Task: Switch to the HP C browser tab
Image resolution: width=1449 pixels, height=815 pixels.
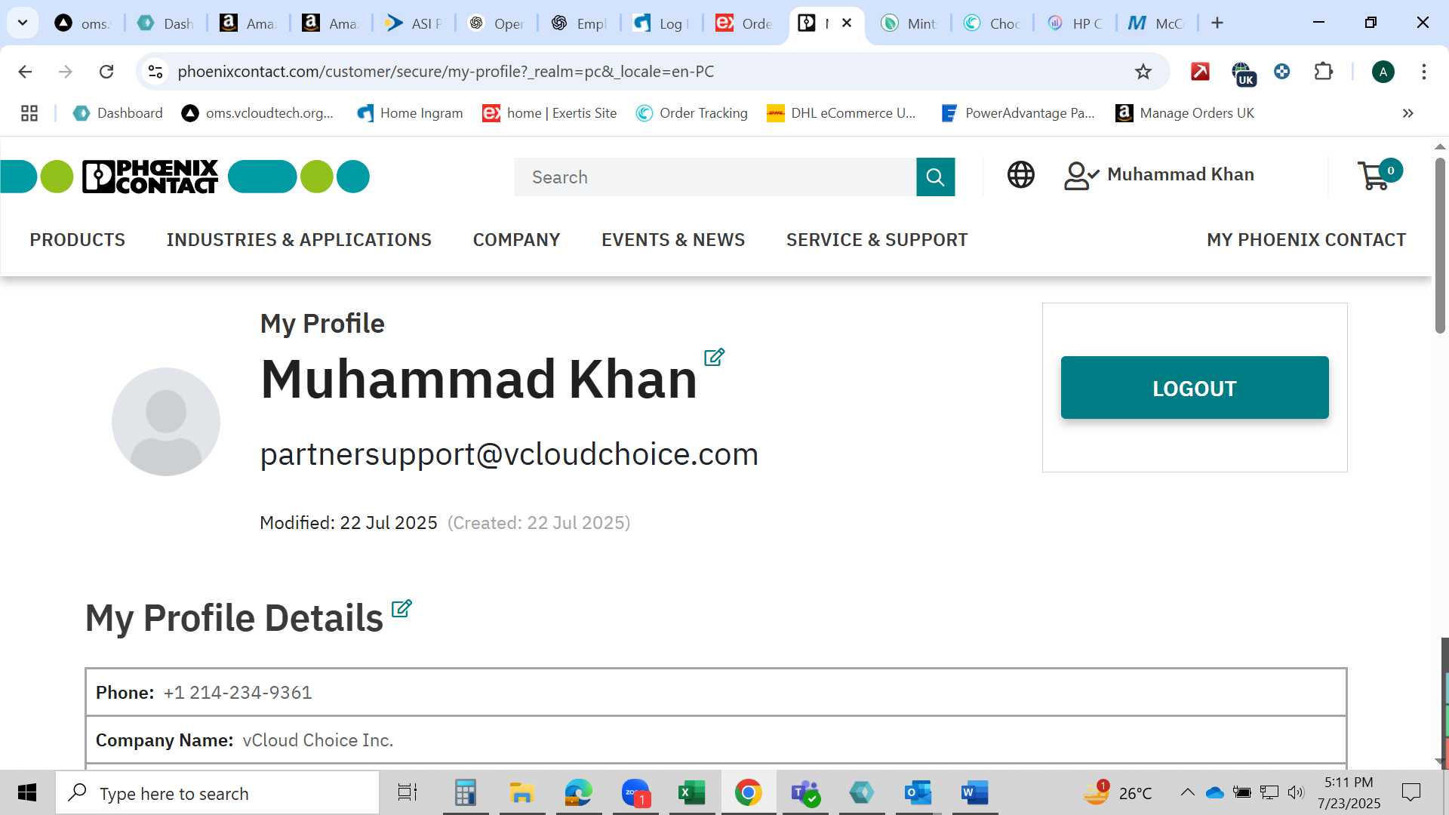Action: pos(1075,23)
